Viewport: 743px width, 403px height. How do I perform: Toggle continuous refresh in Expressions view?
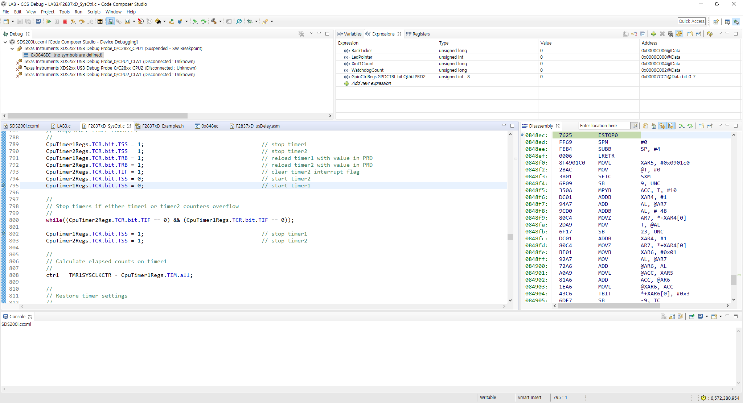679,34
